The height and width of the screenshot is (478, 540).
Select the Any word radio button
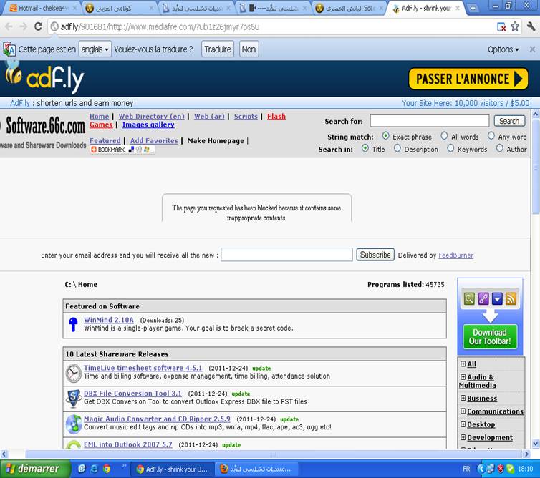pos(491,136)
